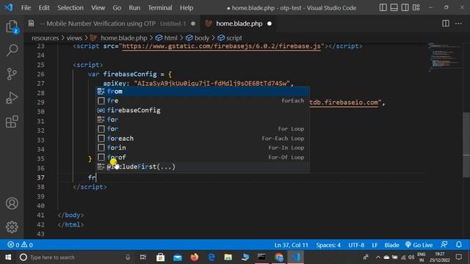The width and height of the screenshot is (470, 264).
Task: Switch to the home.blade.php tab
Action: (x=239, y=23)
